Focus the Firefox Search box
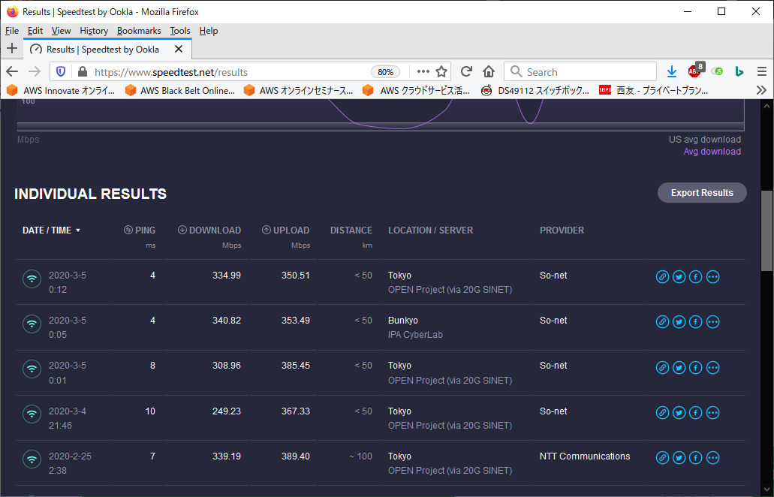The width and height of the screenshot is (774, 497). [x=578, y=72]
